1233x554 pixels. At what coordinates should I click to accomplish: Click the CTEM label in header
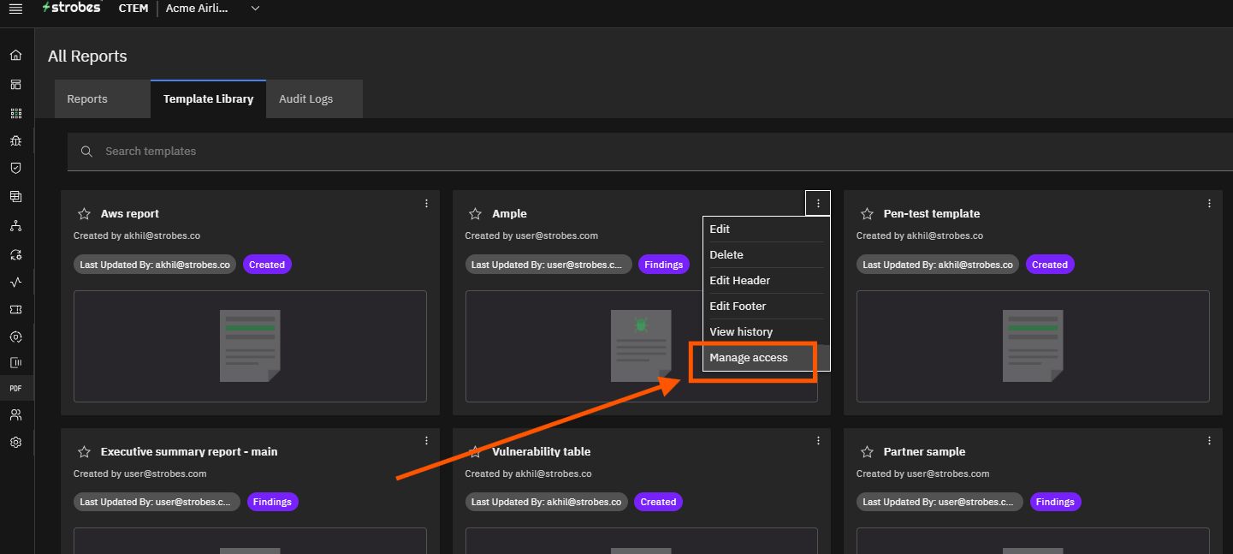(133, 9)
